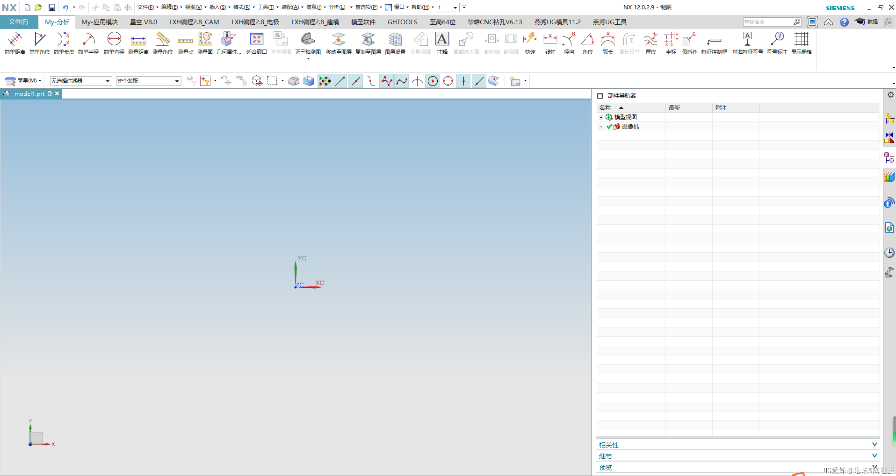Toggle the enable snap point option
This screenshot has width=896, height=476.
coord(325,81)
